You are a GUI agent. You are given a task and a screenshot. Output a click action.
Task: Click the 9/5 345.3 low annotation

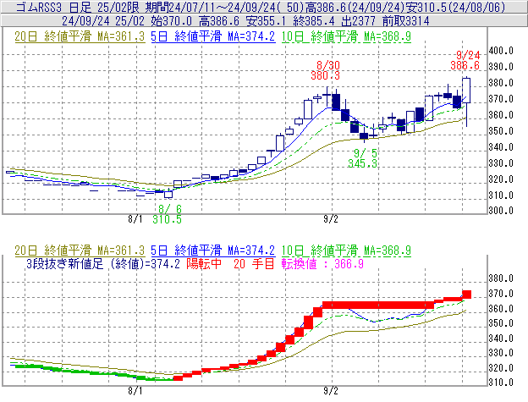click(362, 158)
